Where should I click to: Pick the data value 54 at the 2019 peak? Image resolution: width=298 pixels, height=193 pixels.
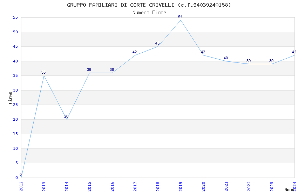180,17
